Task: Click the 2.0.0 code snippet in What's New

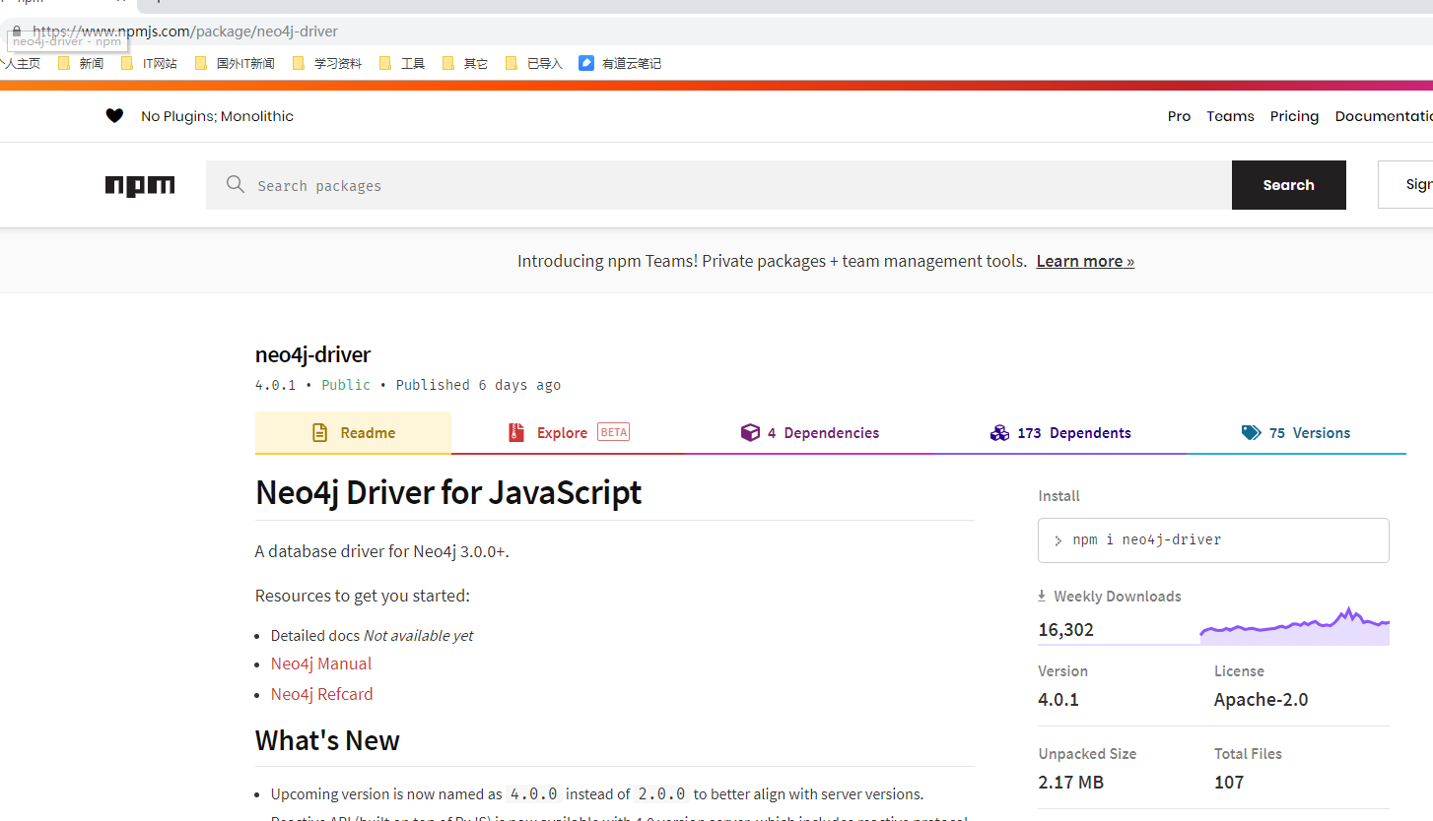Action: point(661,794)
